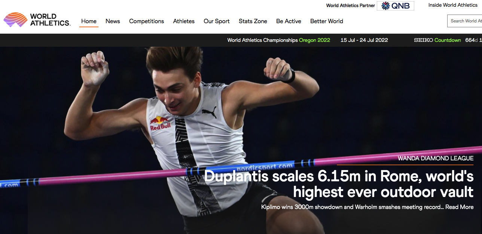
Task: Click the Inside World Athletics link
Action: pyautogui.click(x=453, y=5)
